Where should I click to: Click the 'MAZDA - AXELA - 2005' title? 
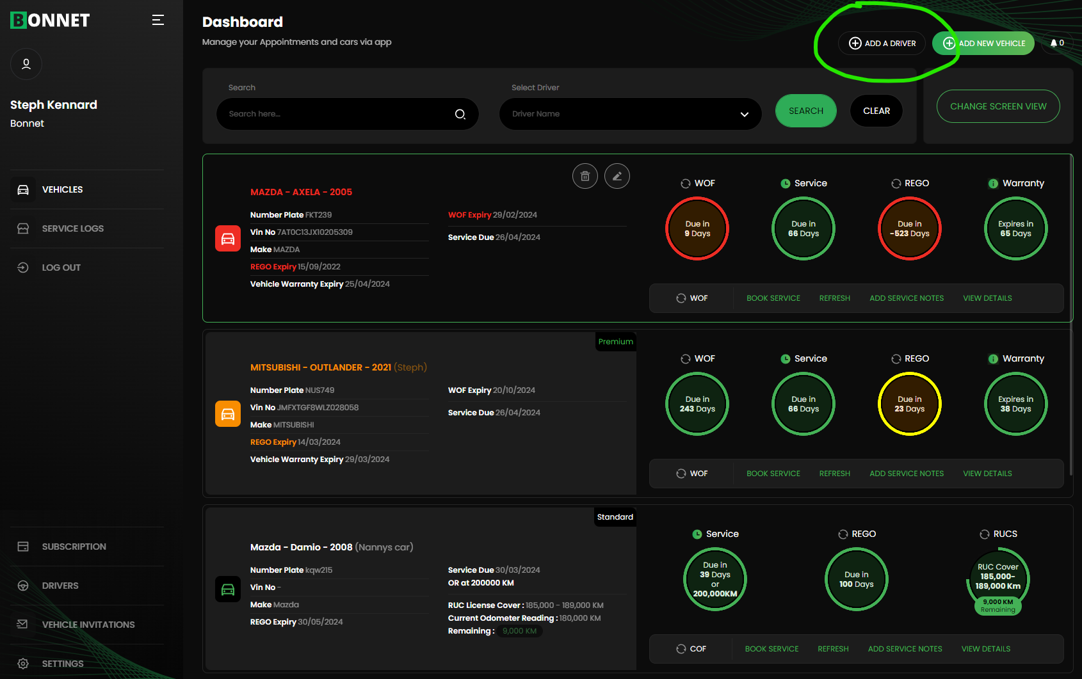tap(301, 192)
